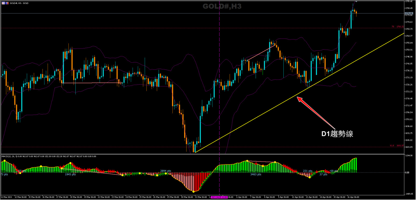This screenshot has width=416, height=200.
Task: Select the 1766.32 red level label
Action: click(x=400, y=27)
